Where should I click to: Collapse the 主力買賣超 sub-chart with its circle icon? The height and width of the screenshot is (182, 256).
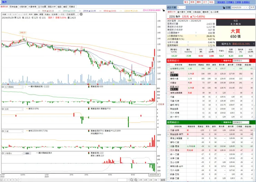pos(3,87)
